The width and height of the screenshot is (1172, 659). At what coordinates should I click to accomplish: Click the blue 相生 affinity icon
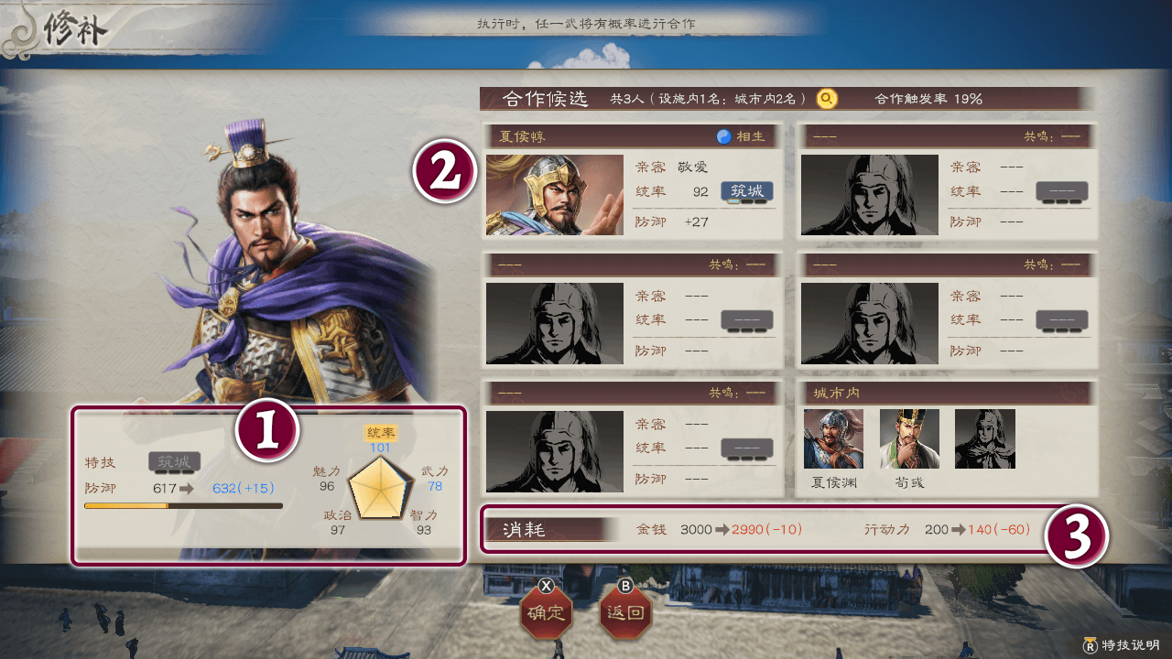point(723,136)
